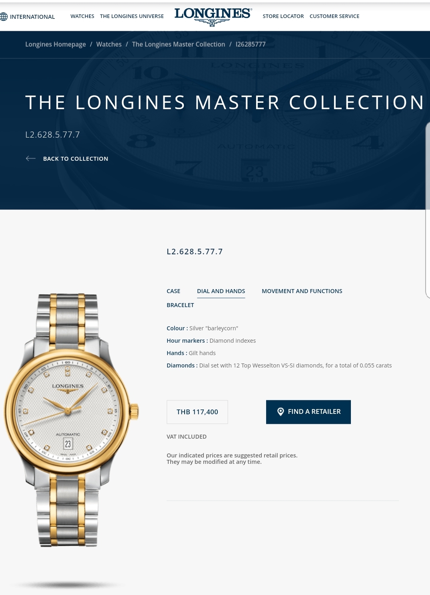Click the Find a Retailer button

pos(309,412)
